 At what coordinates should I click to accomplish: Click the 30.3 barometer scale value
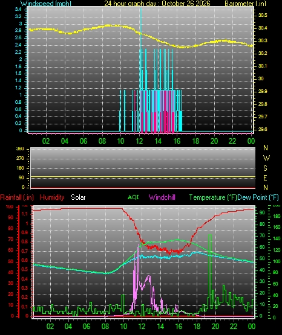263,40
